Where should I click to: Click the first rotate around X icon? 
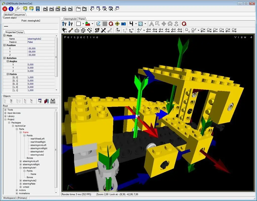(x=203, y=30)
